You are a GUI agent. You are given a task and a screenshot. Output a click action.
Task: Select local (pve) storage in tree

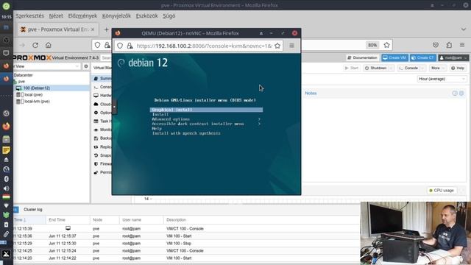(x=33, y=95)
